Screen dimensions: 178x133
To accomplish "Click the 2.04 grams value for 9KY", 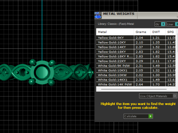I will 139,38.
